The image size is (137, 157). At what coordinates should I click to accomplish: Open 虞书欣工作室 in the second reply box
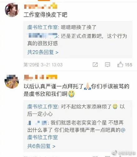coord(42,106)
